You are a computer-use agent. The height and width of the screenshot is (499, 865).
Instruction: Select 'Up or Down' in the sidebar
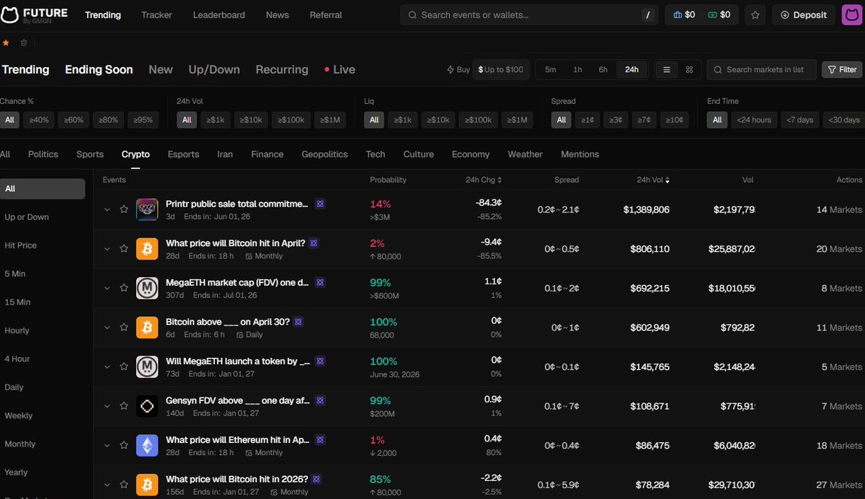pyautogui.click(x=27, y=217)
